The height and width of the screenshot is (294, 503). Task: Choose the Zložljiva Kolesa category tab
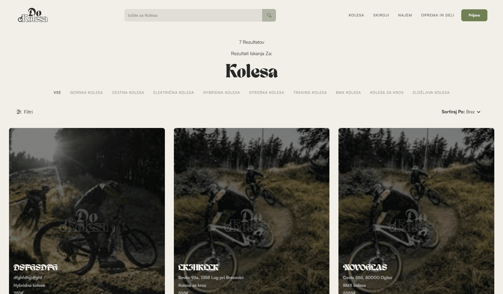tap(431, 93)
